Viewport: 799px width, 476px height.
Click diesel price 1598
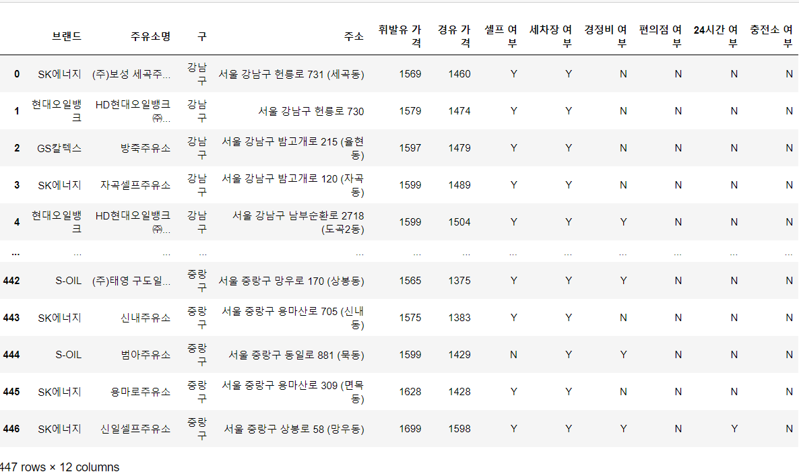(459, 429)
